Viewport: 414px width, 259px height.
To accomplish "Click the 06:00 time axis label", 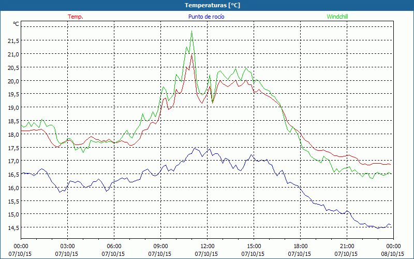I will (114, 247).
